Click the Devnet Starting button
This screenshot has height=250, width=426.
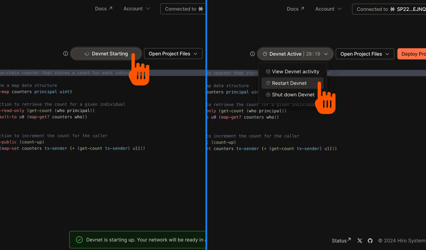(106, 53)
